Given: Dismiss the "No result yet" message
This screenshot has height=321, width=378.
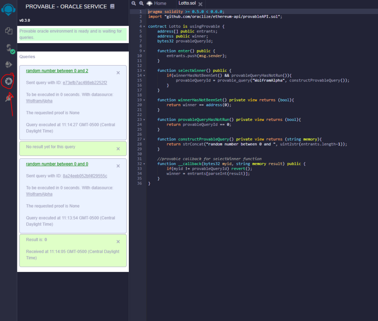Looking at the screenshot, I should (118, 149).
